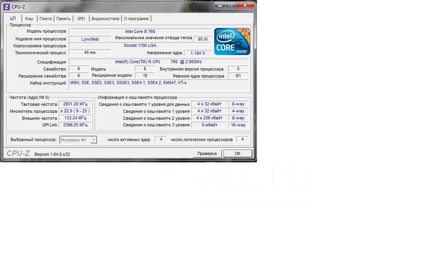Open the Плата tab

(x=46, y=19)
